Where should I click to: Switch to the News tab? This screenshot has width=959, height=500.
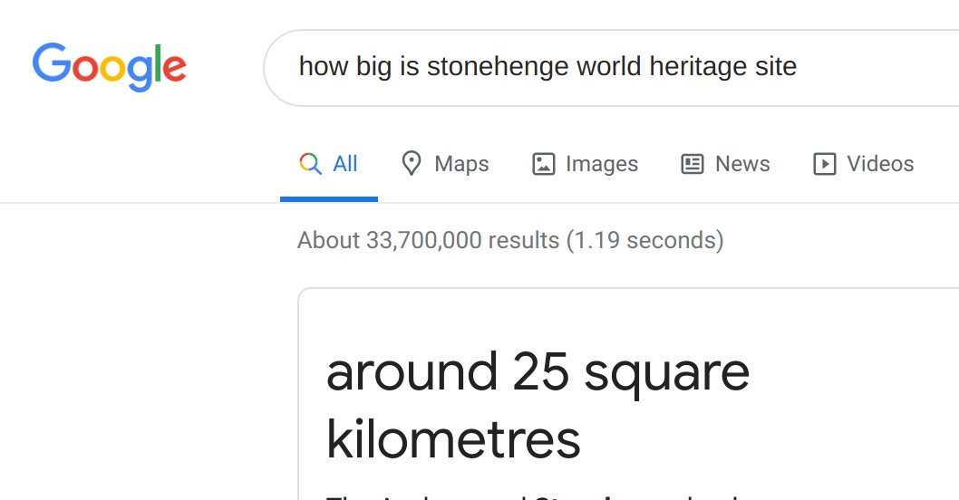(x=725, y=164)
